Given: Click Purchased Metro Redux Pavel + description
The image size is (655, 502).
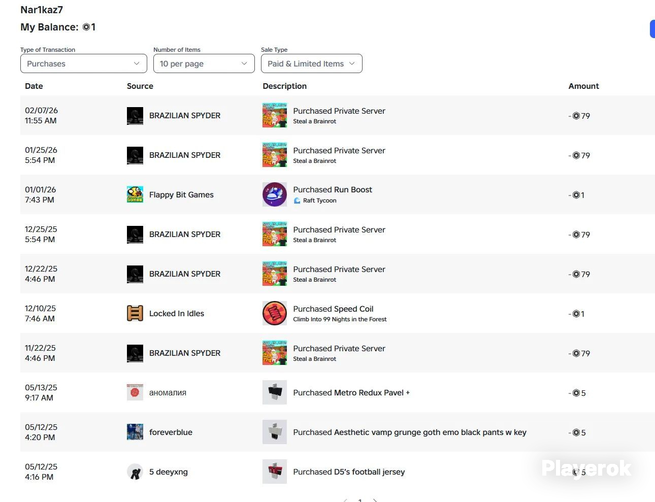Looking at the screenshot, I should pyautogui.click(x=351, y=392).
